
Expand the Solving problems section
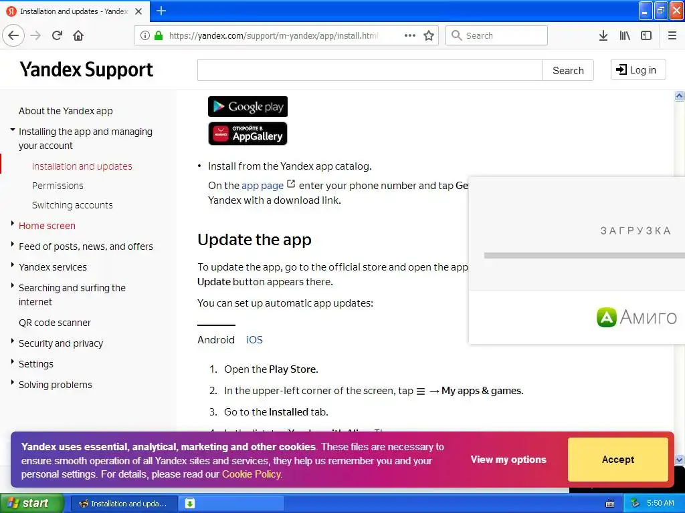coord(13,383)
